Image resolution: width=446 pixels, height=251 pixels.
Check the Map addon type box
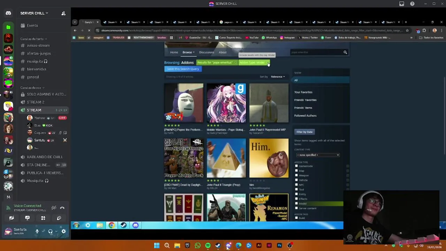297,171
